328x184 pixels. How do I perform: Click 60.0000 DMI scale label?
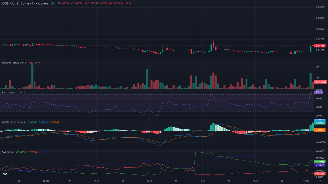click(x=320, y=158)
